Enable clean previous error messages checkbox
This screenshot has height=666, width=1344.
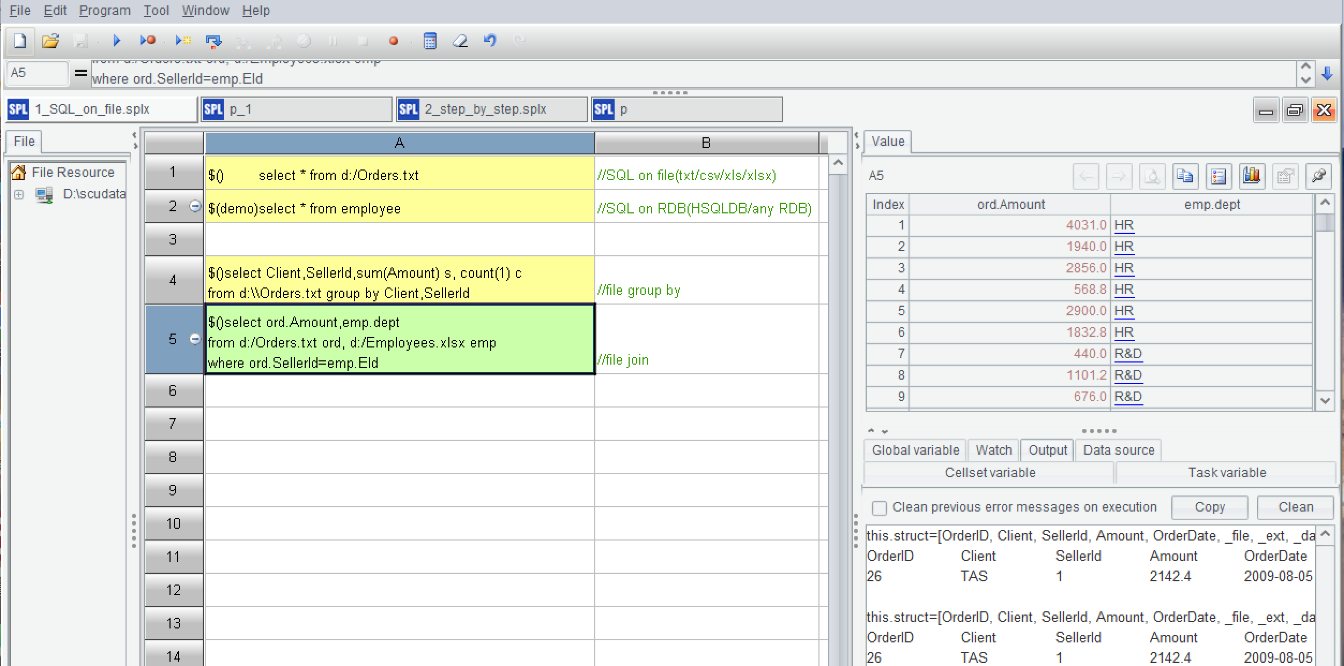point(879,508)
